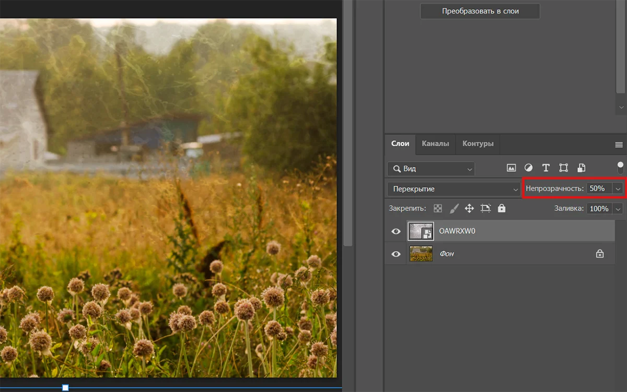The image size is (627, 392).
Task: Click the Заливка label
Action: pyautogui.click(x=568, y=209)
